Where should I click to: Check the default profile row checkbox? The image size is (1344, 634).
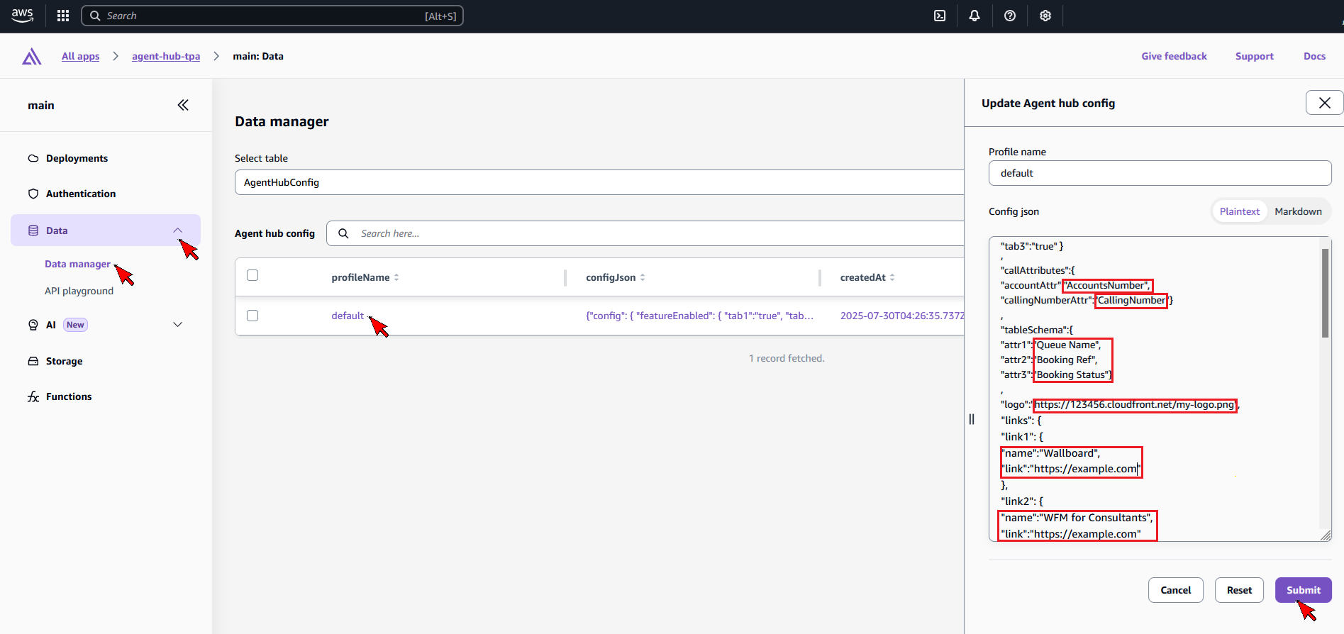[252, 316]
